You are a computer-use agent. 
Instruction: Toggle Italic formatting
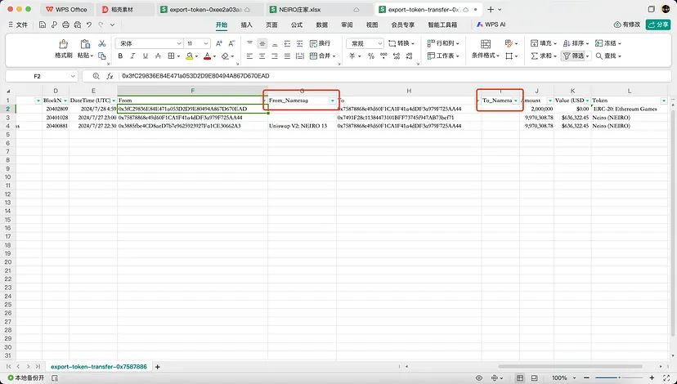pos(132,56)
